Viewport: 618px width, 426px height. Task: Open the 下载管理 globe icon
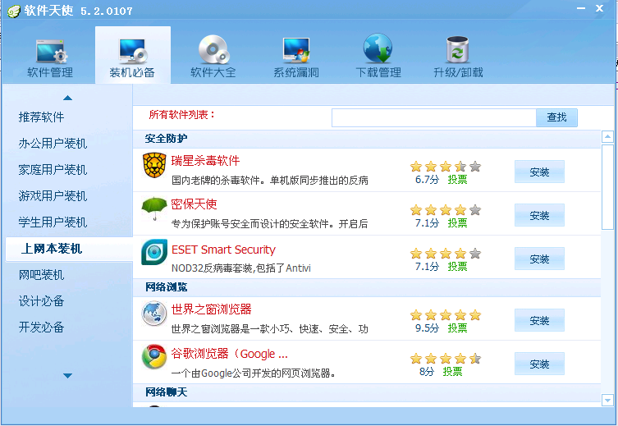click(378, 48)
